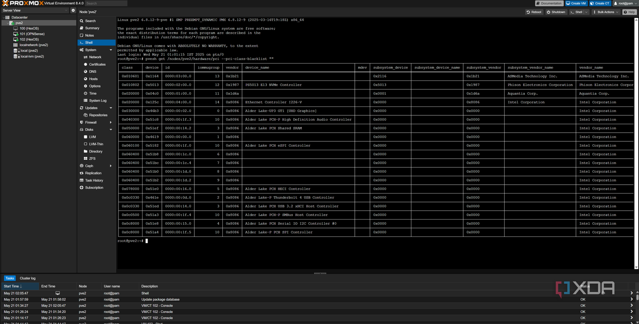This screenshot has width=639, height=324.
Task: Click the Time clock icon
Action: [x=86, y=93]
